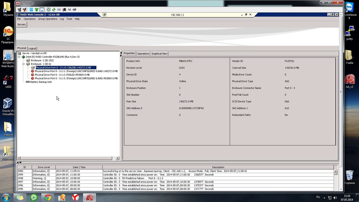Send the Ctrl key to remote
The image size is (359, 202).
point(59,10)
